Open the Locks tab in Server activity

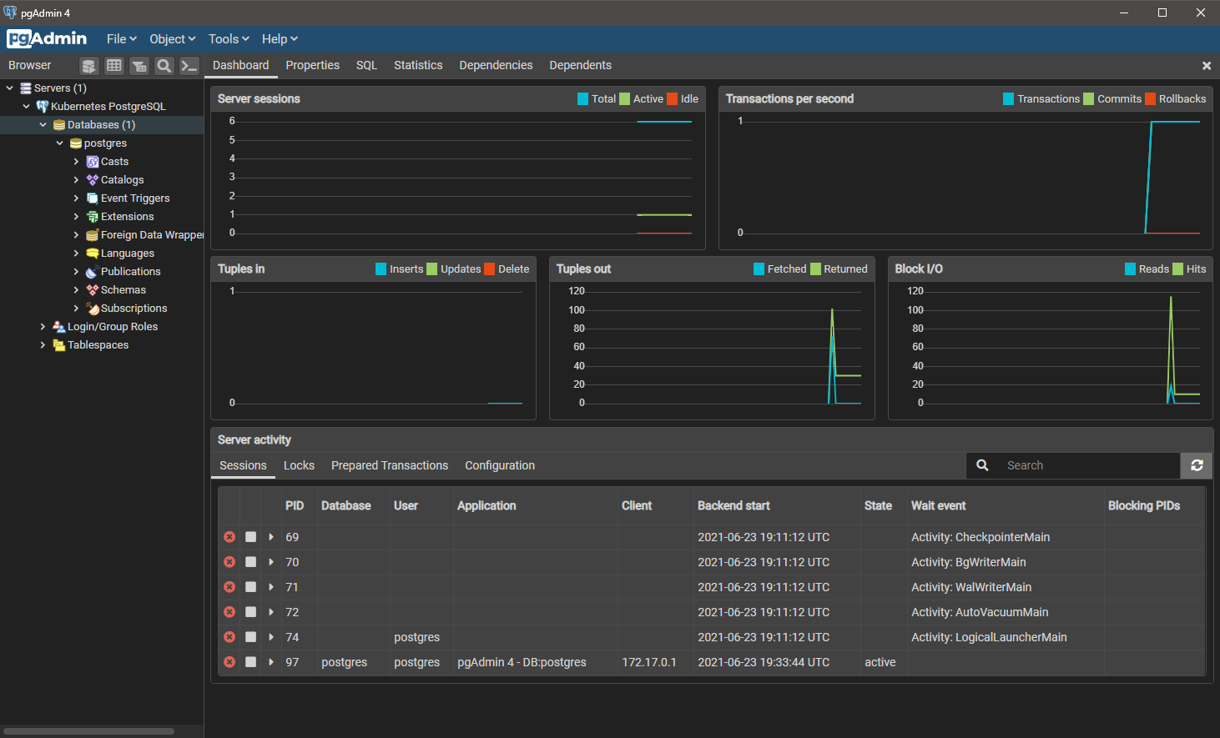coord(299,465)
